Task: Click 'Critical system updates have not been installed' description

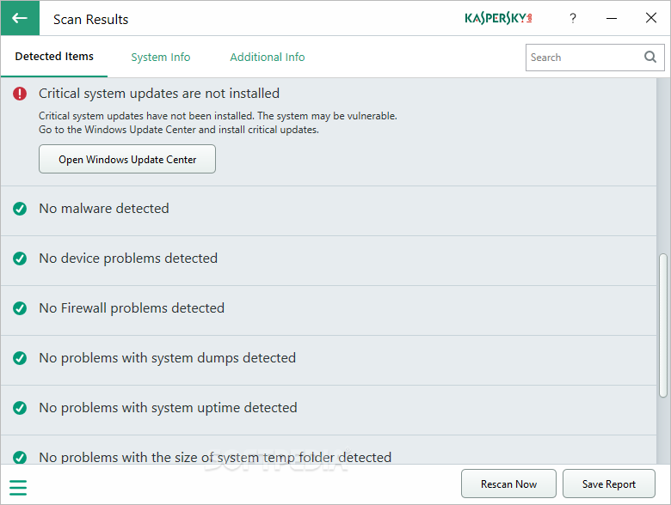Action: pyautogui.click(x=218, y=116)
